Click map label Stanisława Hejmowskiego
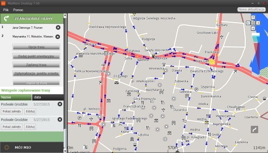The height and width of the screenshot is (153, 268). pos(107,27)
